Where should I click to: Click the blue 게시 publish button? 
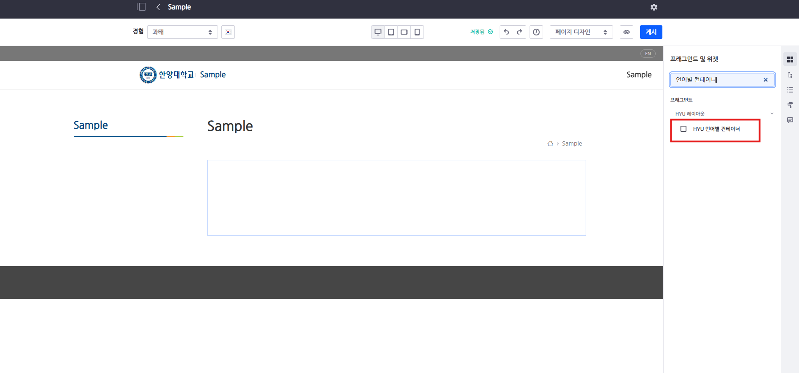651,32
